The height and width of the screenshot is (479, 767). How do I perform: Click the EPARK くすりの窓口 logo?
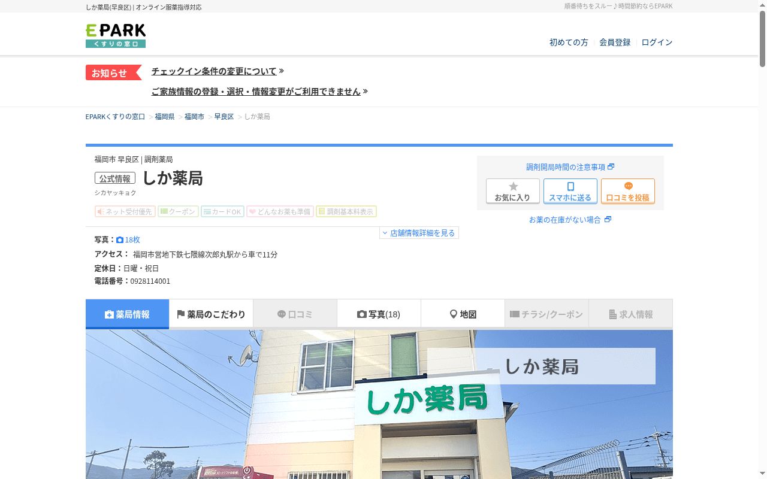(116, 36)
